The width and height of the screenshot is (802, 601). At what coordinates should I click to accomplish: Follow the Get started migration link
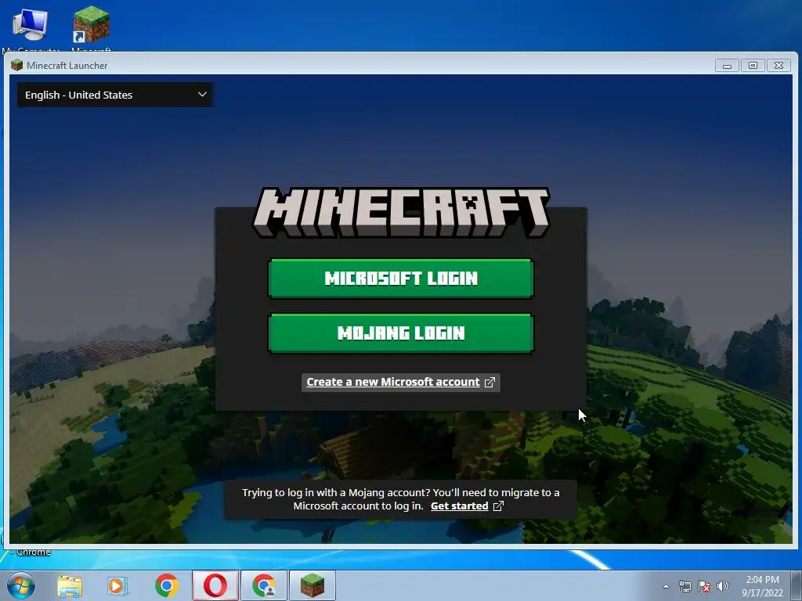(459, 506)
